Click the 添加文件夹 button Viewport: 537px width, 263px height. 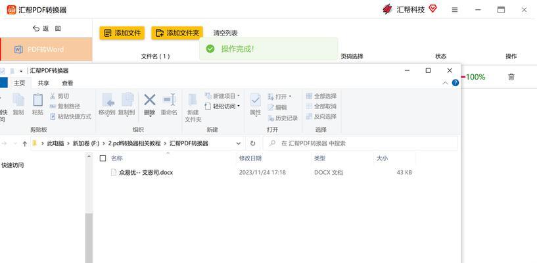[177, 34]
